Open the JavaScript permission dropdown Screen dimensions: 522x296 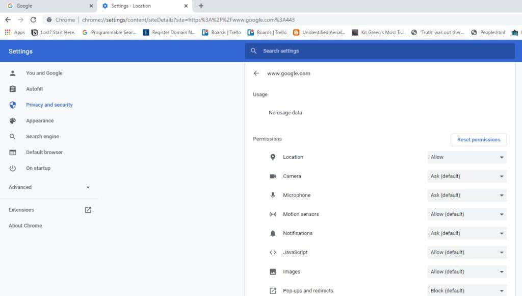click(467, 252)
